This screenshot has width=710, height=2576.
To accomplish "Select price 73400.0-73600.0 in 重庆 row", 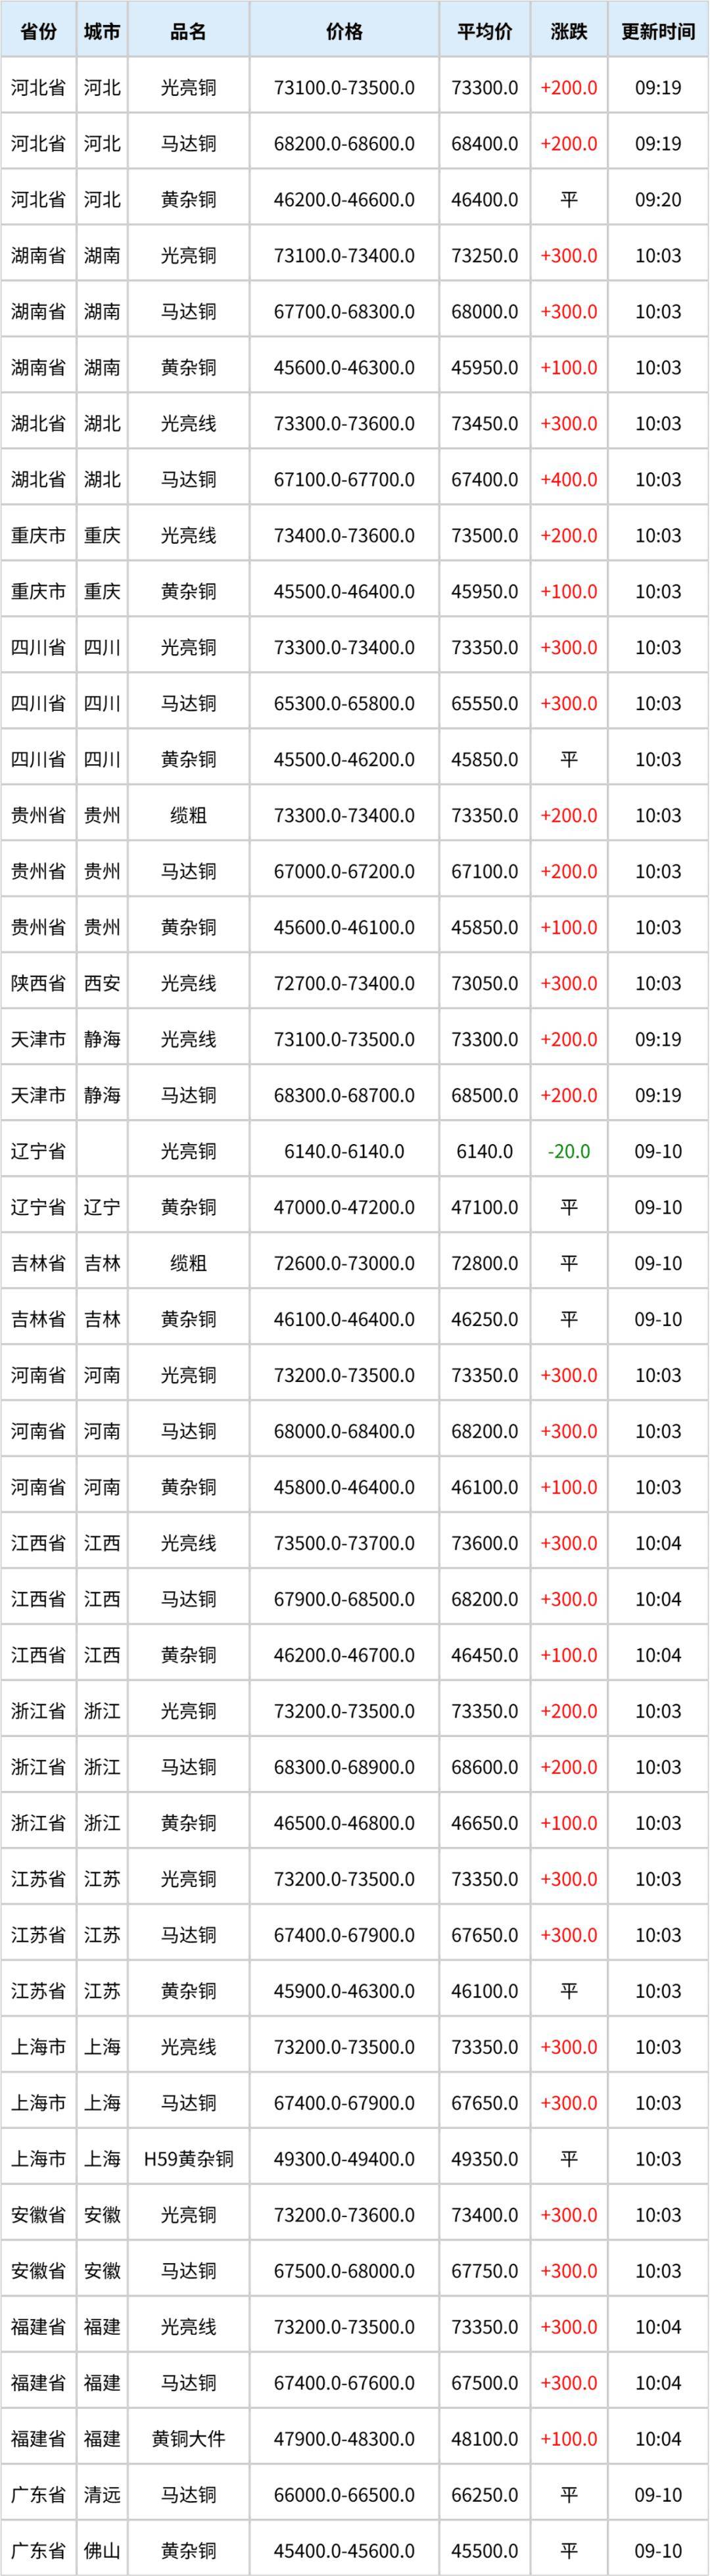I will 344,535.
